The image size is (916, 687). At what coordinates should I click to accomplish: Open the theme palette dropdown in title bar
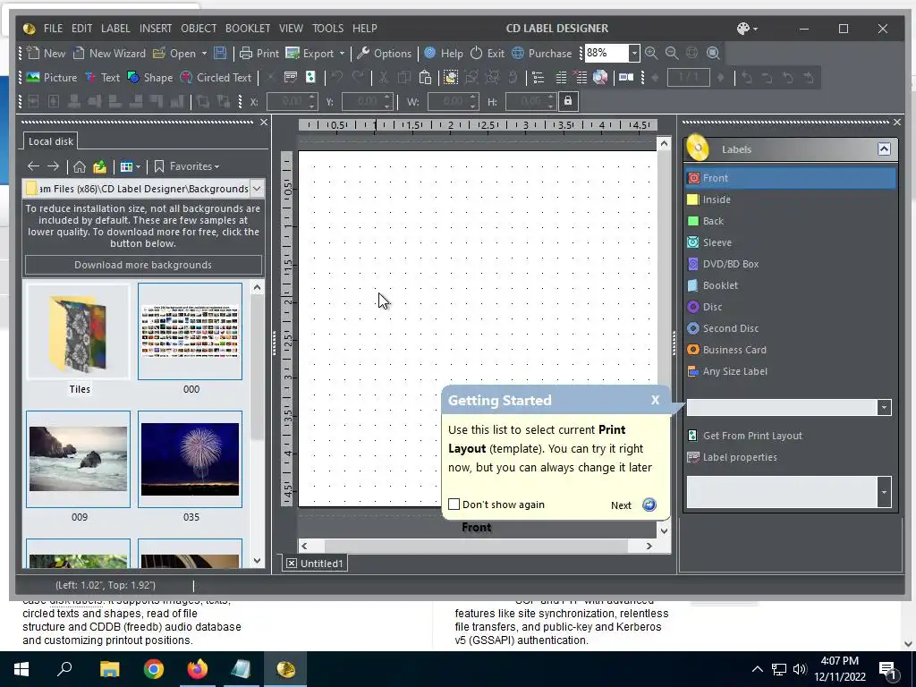tap(747, 28)
